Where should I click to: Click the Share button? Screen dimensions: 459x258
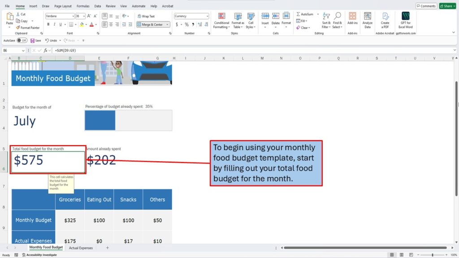(446, 6)
